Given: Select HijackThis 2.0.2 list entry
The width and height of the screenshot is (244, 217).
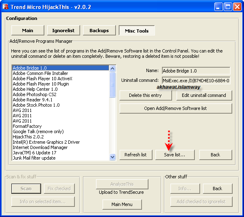Looking at the screenshot, I should [x=61, y=137].
